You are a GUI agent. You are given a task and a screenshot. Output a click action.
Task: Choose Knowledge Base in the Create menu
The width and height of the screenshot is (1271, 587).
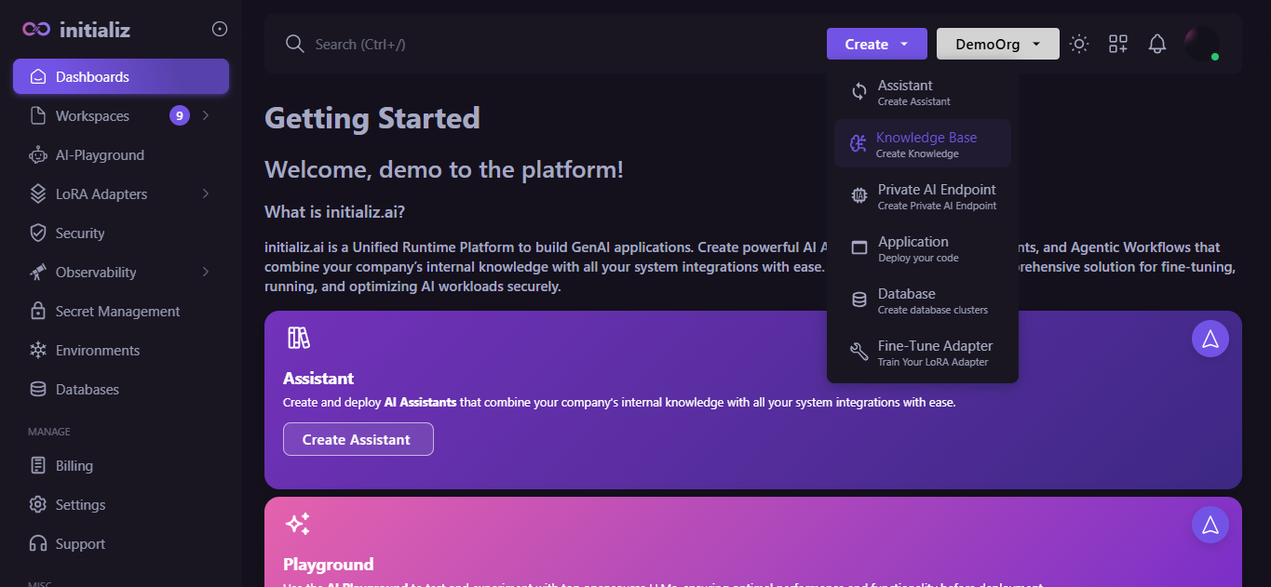(x=923, y=143)
